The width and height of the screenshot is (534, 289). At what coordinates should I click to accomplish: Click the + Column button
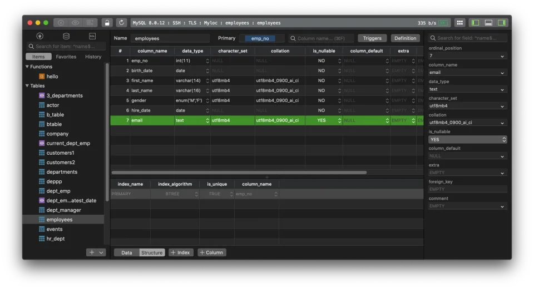pyautogui.click(x=212, y=252)
